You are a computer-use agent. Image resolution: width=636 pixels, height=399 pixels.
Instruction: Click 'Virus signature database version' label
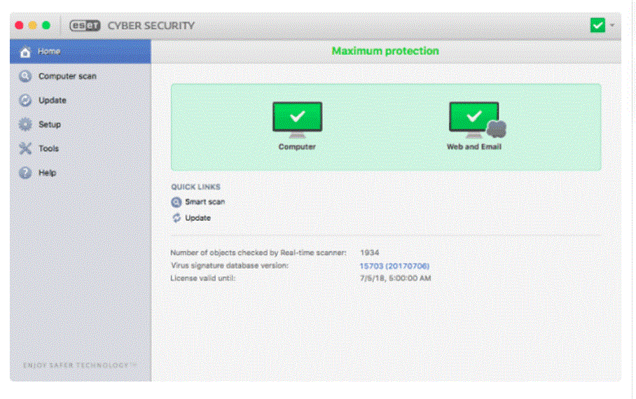(x=230, y=265)
